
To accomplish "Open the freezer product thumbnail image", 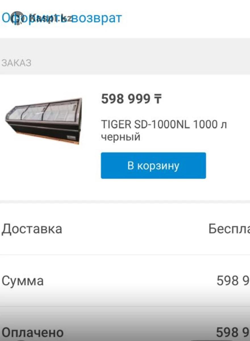I will click(x=44, y=121).
